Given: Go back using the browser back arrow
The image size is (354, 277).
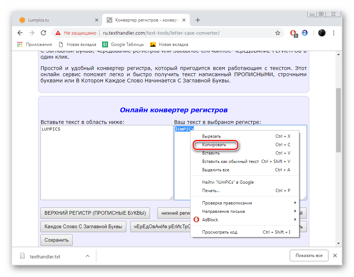Looking at the screenshot, I should 20,33.
